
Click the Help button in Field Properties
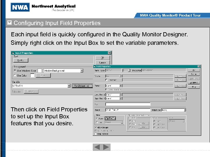(x=194, y=87)
